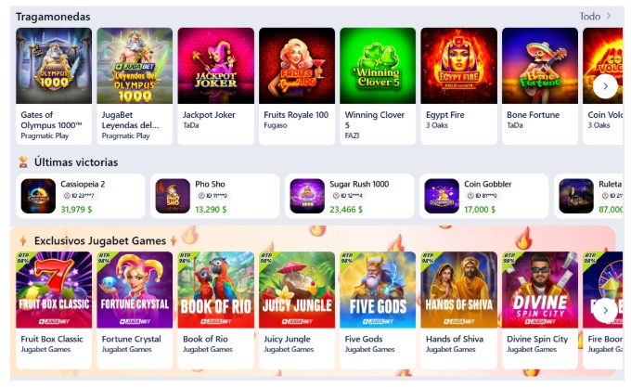The height and width of the screenshot is (387, 631).
Task: Select the Winning Clover 5 game tile
Action: pyautogui.click(x=378, y=85)
